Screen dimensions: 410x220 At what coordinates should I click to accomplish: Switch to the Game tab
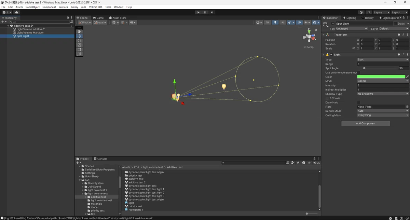point(98,18)
